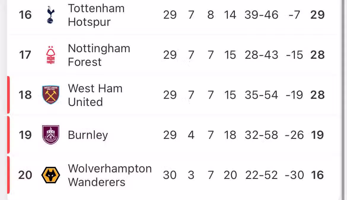Click the Burnley club crest

point(51,135)
